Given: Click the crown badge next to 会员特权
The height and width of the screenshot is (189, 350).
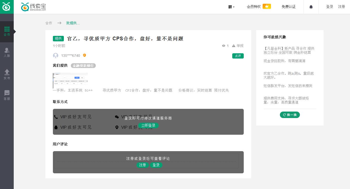Looking at the screenshot, I should (267, 6).
